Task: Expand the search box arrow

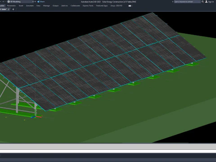Action: coord(173,2)
